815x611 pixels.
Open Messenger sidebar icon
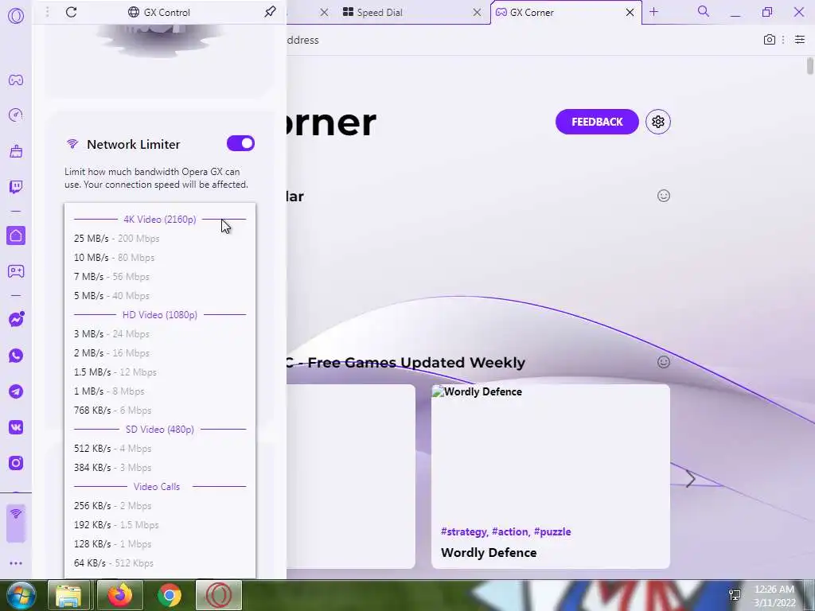point(16,320)
